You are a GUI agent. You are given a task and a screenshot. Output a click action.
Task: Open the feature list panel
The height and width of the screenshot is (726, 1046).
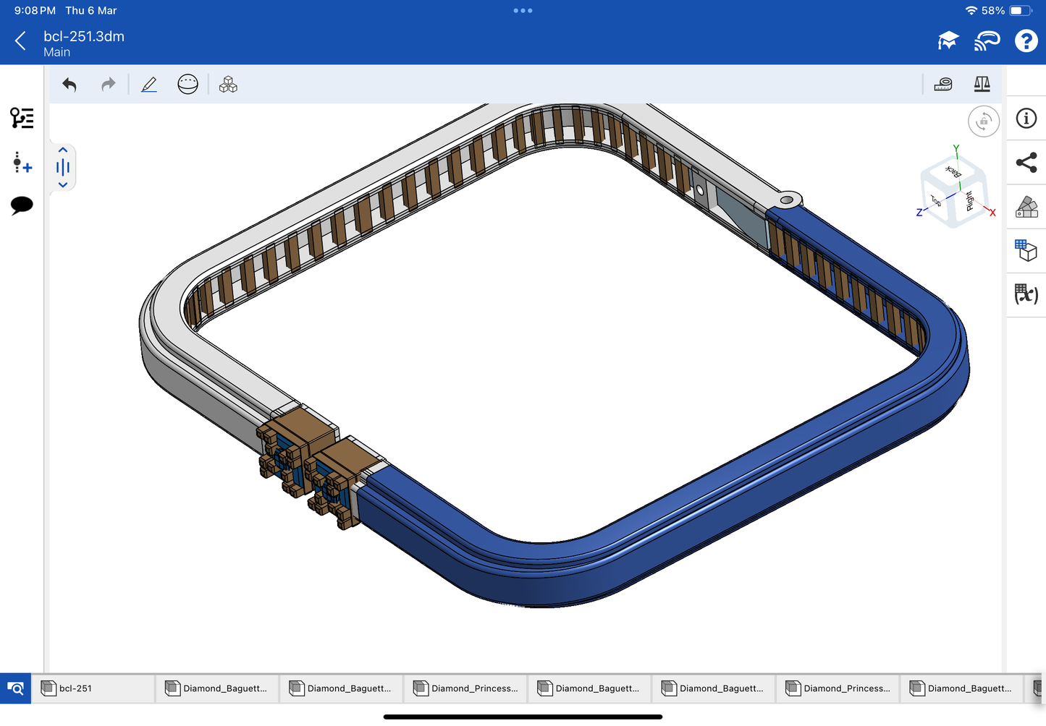(22, 118)
